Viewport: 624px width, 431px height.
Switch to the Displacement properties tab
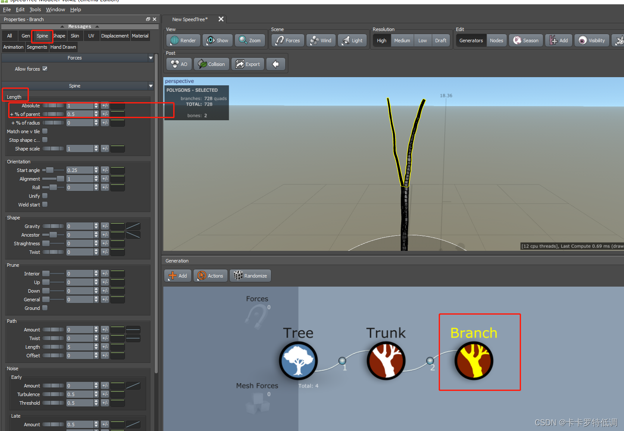coord(115,36)
